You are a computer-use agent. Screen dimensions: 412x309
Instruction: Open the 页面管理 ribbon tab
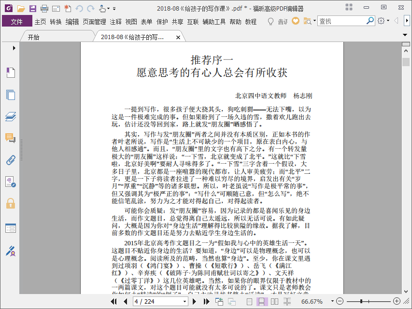(94, 22)
